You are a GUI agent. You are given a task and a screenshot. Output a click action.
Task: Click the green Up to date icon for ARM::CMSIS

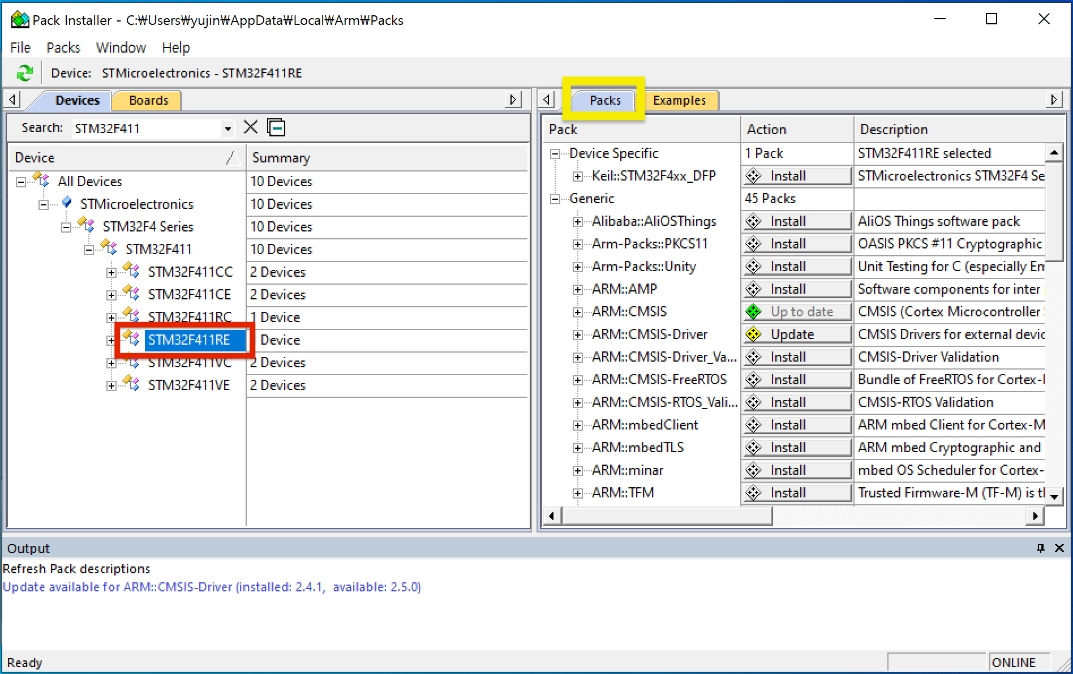(753, 312)
